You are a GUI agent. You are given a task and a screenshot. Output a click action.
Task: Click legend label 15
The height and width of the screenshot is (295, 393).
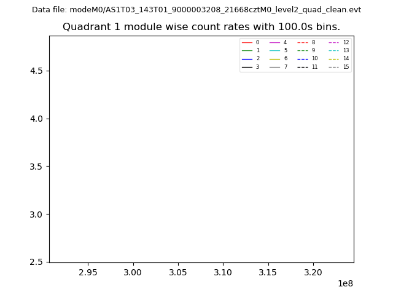(346, 67)
